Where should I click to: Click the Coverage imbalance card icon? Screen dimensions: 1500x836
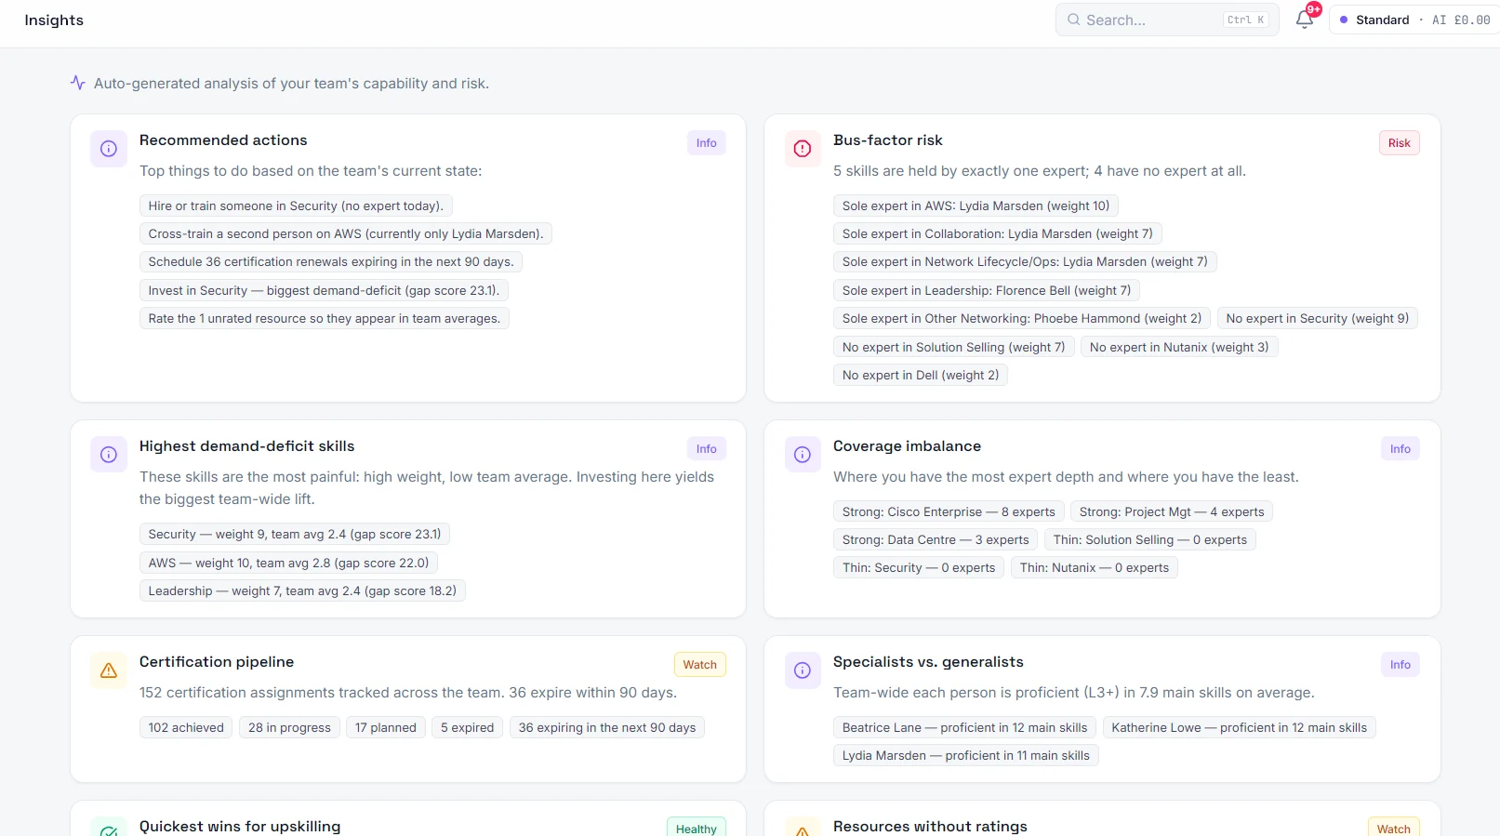tap(803, 455)
